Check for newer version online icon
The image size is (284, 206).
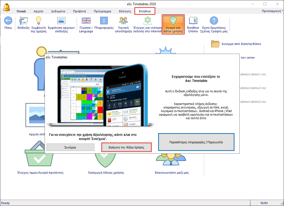click(148, 21)
